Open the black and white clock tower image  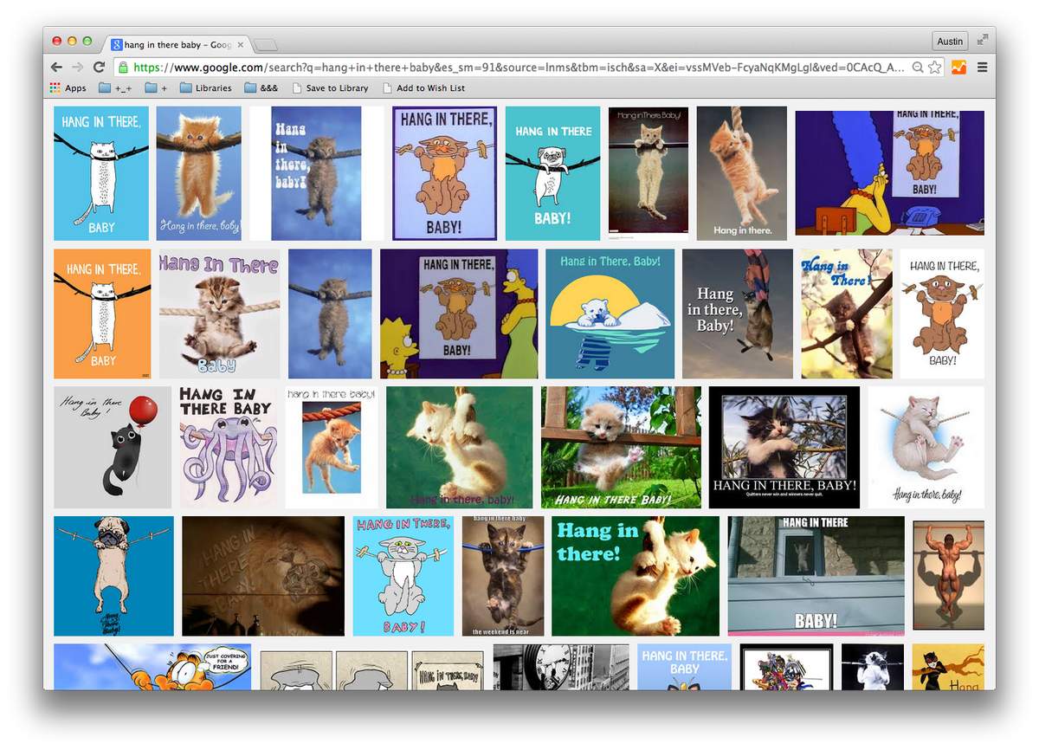pyautogui.click(x=561, y=667)
